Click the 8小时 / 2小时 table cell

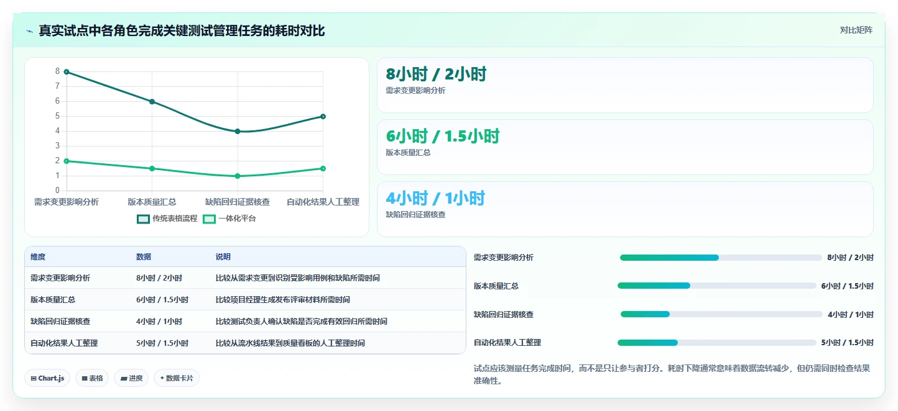170,278
